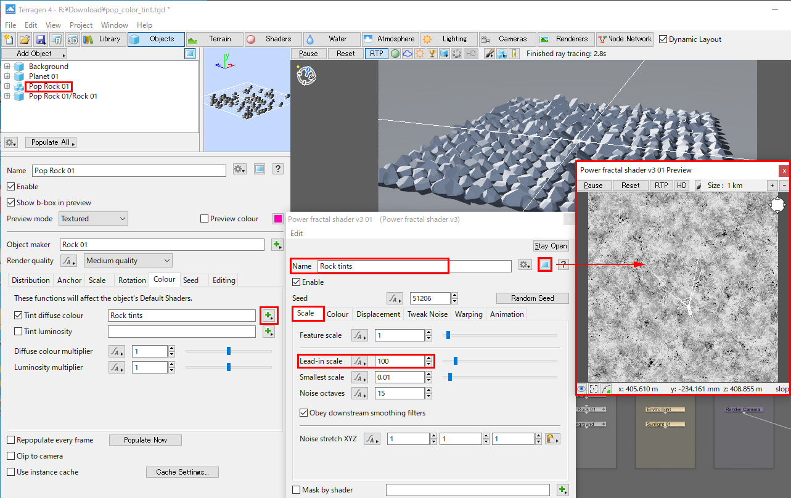This screenshot has width=791, height=498.
Task: Expand the Pop Rock 01 tree node
Action: pyautogui.click(x=7, y=86)
